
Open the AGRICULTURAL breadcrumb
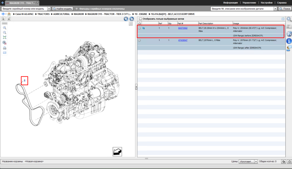[61, 14]
